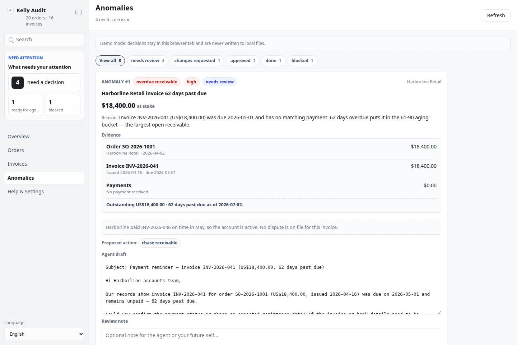This screenshot has width=517, height=345.
Task: Click the search magnifier icon
Action: 11,40
